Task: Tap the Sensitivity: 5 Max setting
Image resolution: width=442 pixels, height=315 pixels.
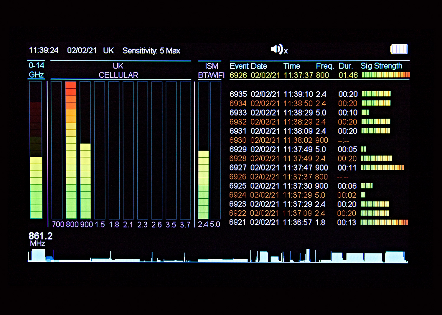Action: pos(151,51)
